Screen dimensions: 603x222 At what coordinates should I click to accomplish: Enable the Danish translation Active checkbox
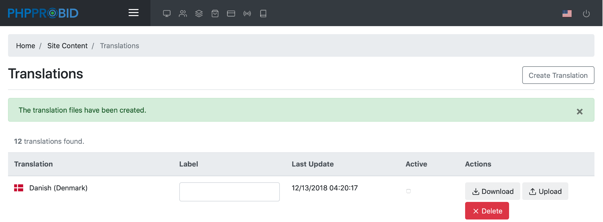(408, 191)
